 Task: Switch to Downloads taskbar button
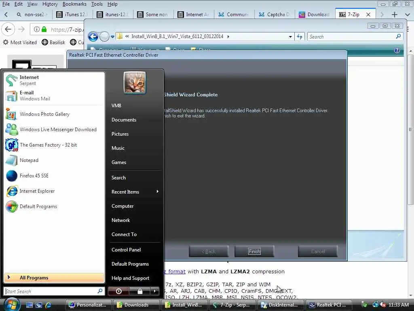click(x=136, y=305)
